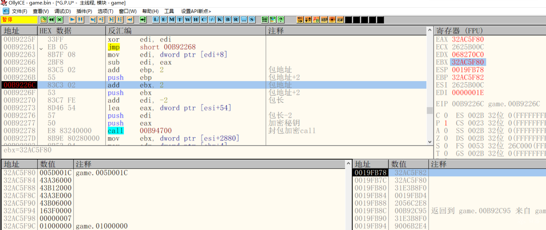
Task: Select the EIP value 00B9226C
Action: click(468, 104)
